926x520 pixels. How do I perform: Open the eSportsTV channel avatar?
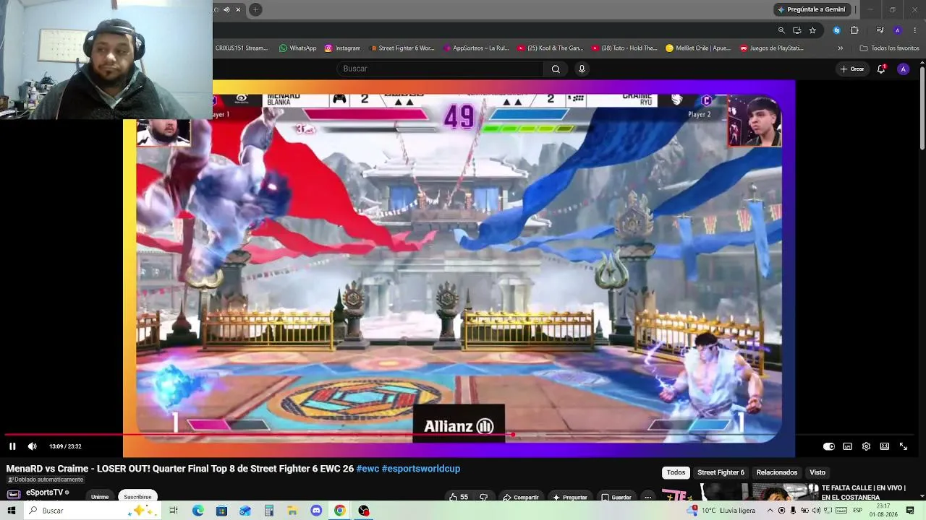(x=14, y=495)
